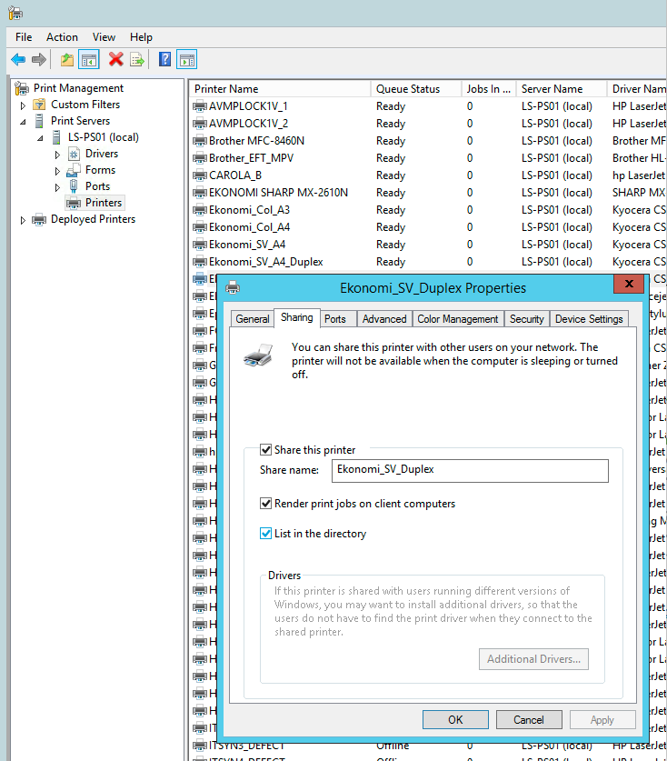Click the Drivers node icon
This screenshot has width=667, height=761.
74,155
